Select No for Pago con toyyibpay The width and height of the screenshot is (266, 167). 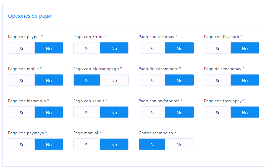point(245,112)
